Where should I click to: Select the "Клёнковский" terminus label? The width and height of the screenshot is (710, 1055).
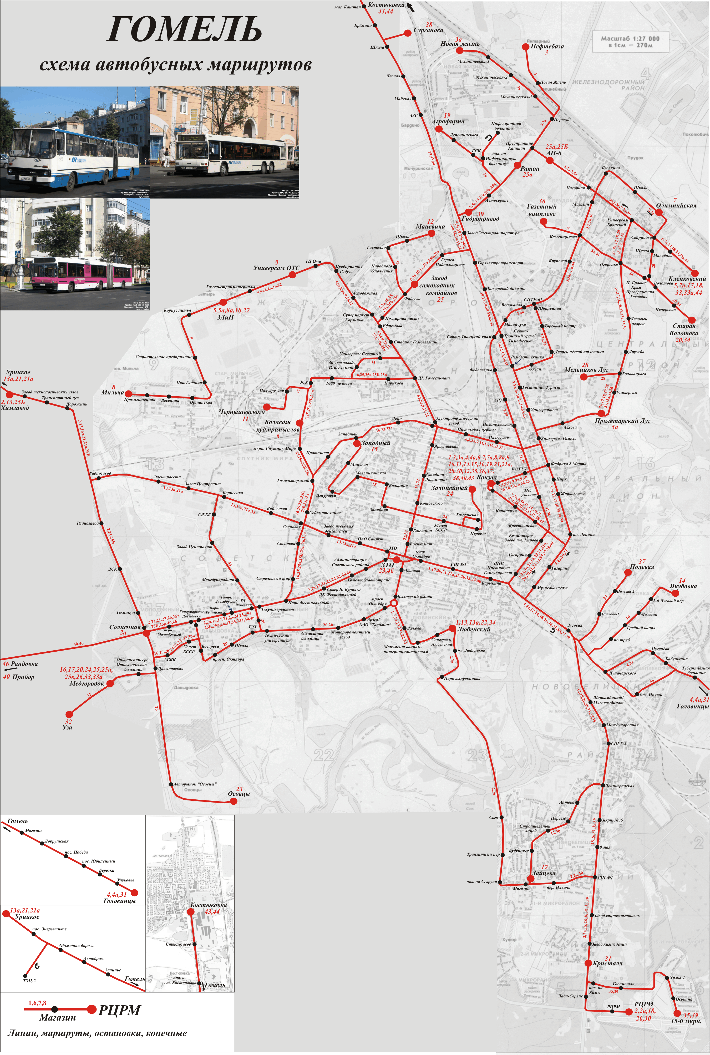687,279
